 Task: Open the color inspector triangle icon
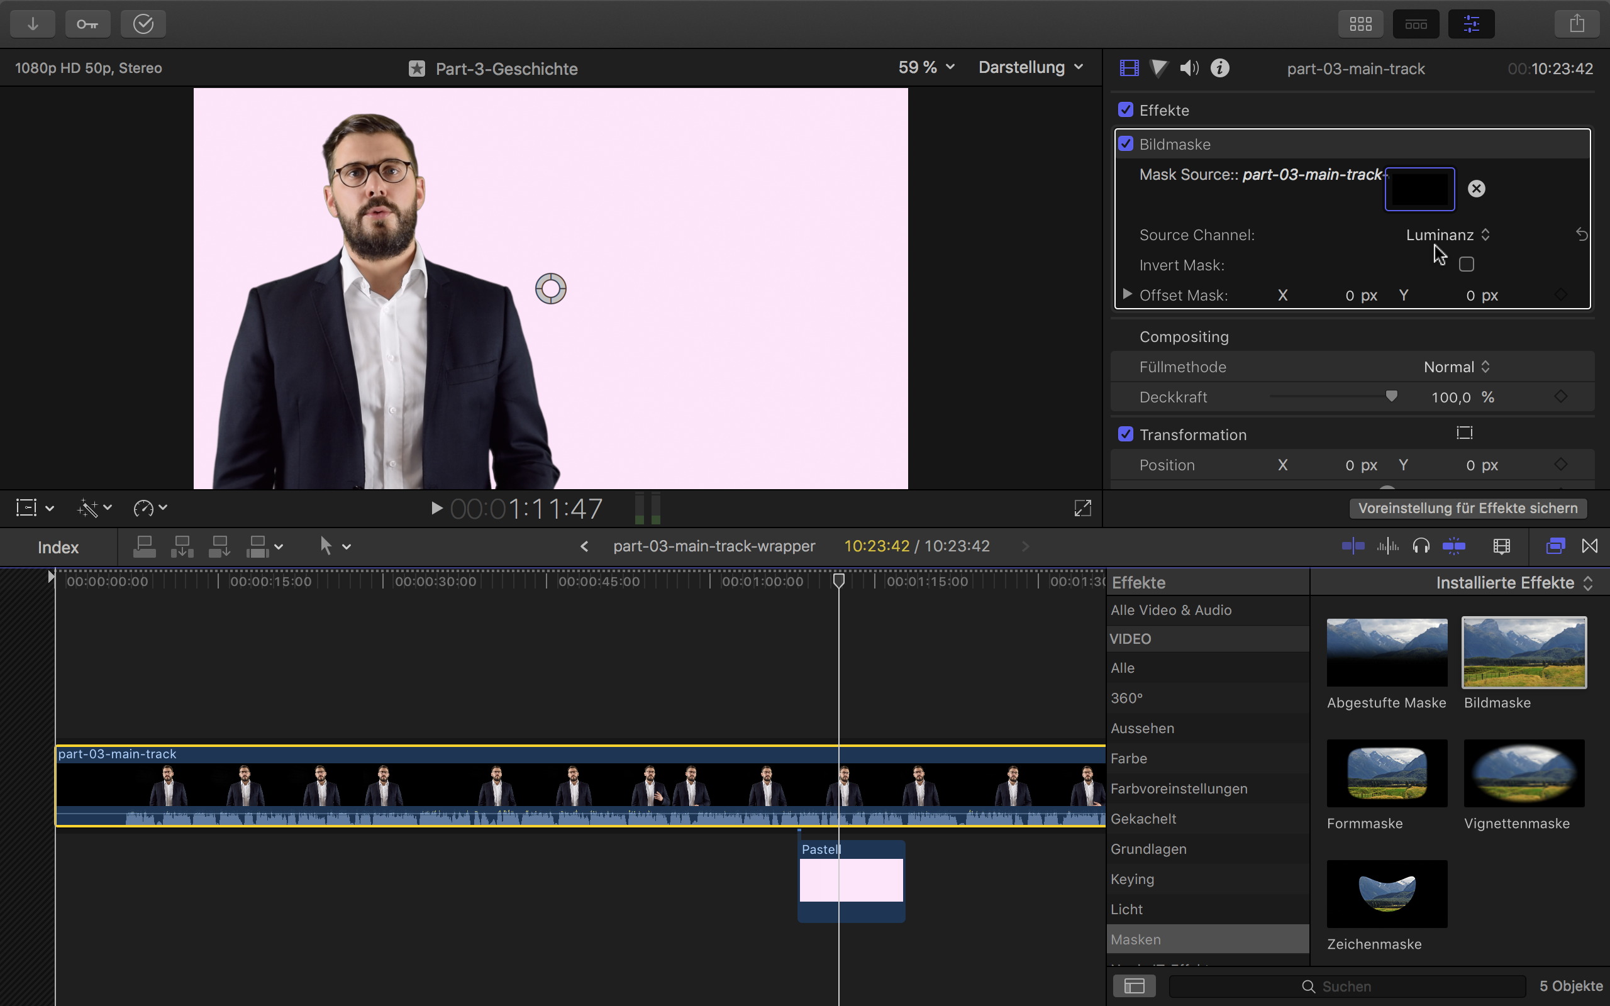point(1159,68)
